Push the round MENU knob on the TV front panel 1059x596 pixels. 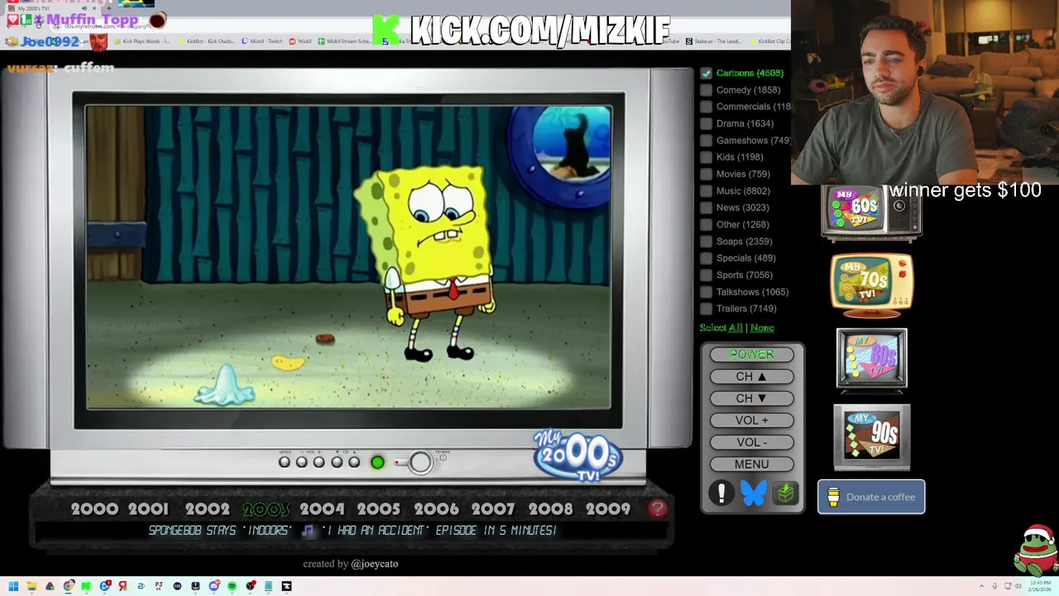285,462
